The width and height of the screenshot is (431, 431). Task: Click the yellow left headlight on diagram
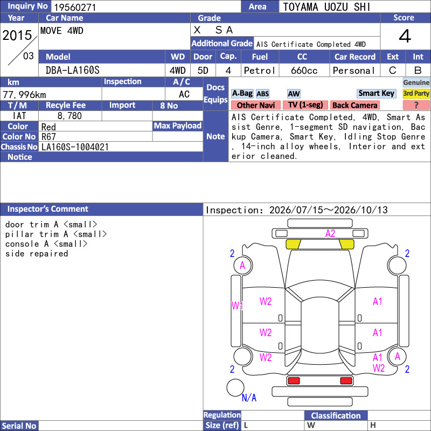[293, 244]
